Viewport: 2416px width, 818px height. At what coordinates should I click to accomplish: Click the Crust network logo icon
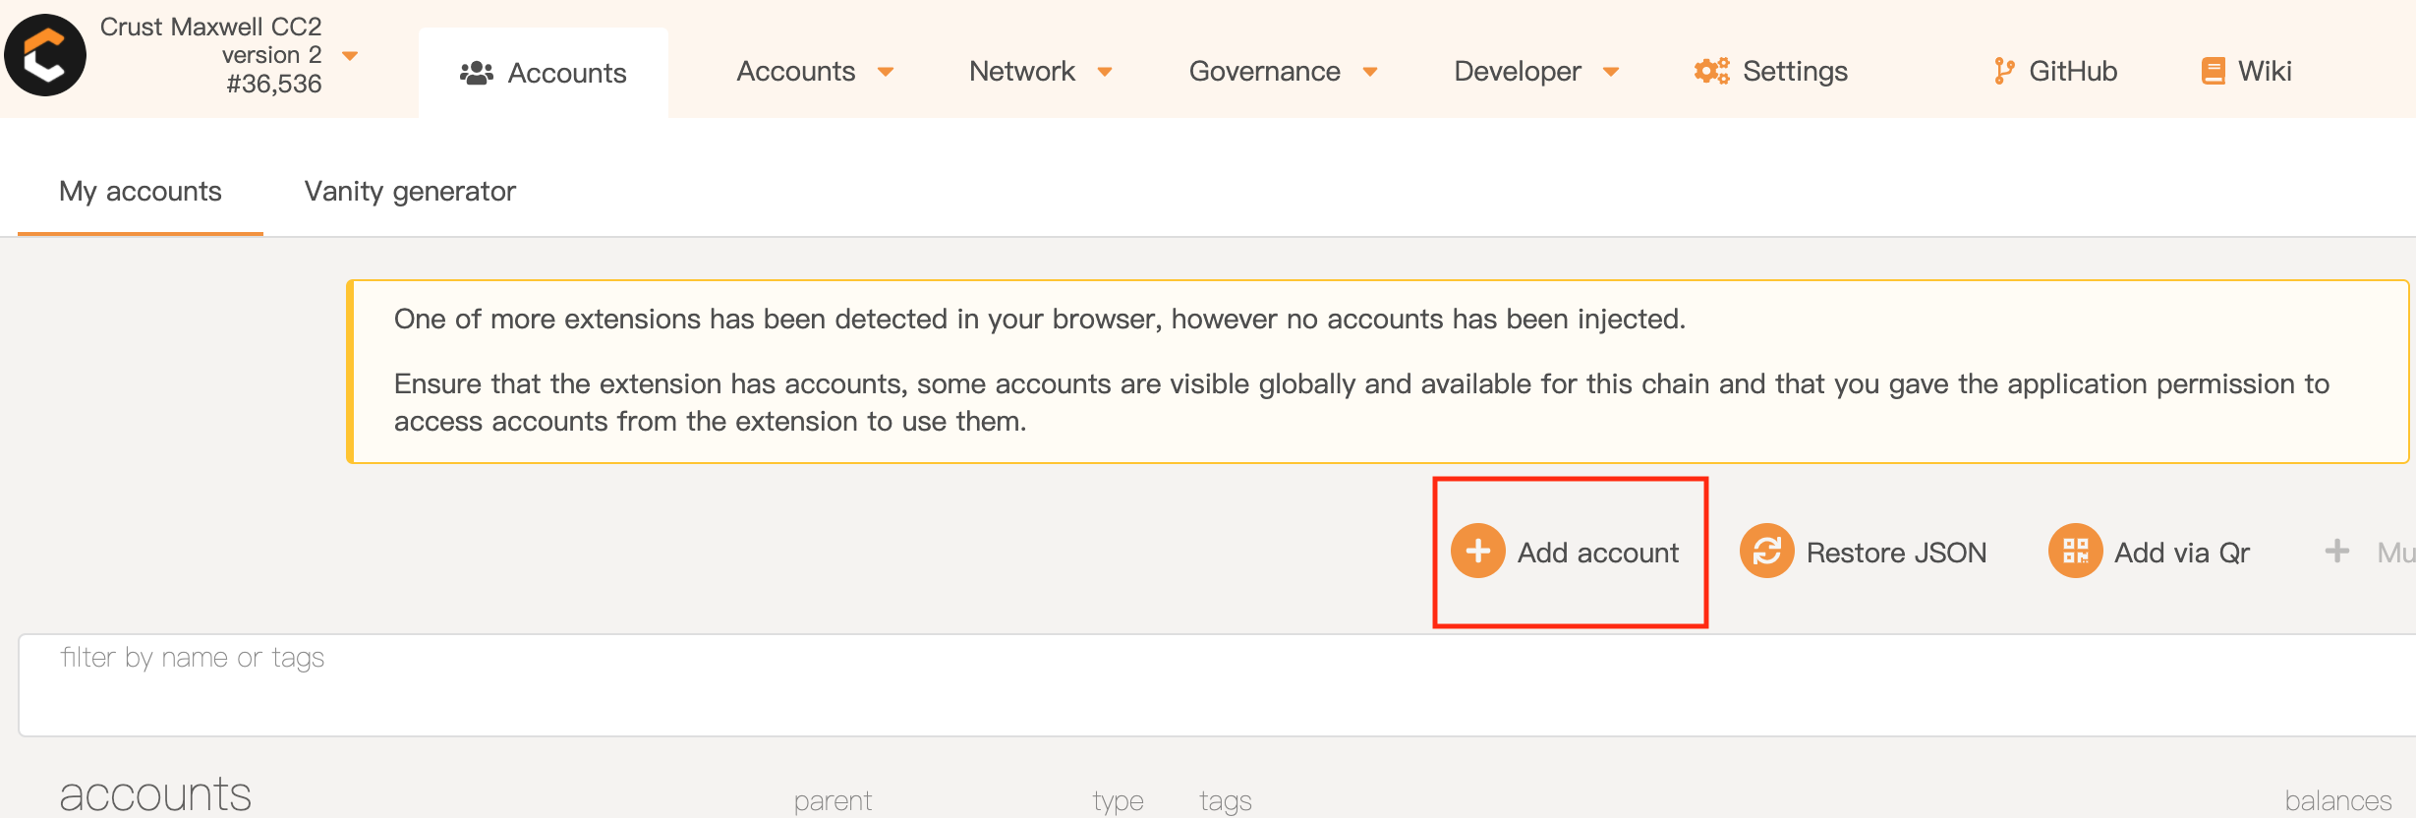click(45, 55)
